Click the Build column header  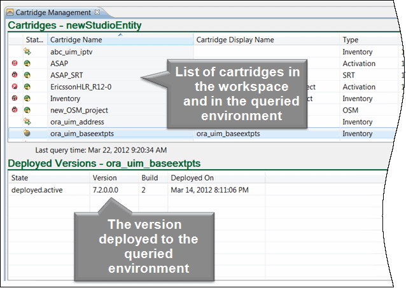[x=150, y=178]
